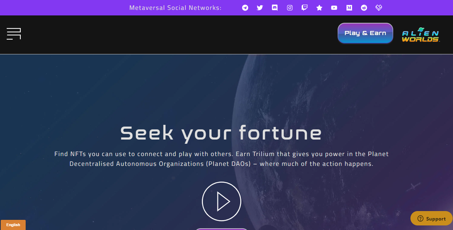453x230 pixels.
Task: Visit the Medium M icon
Action: (349, 8)
